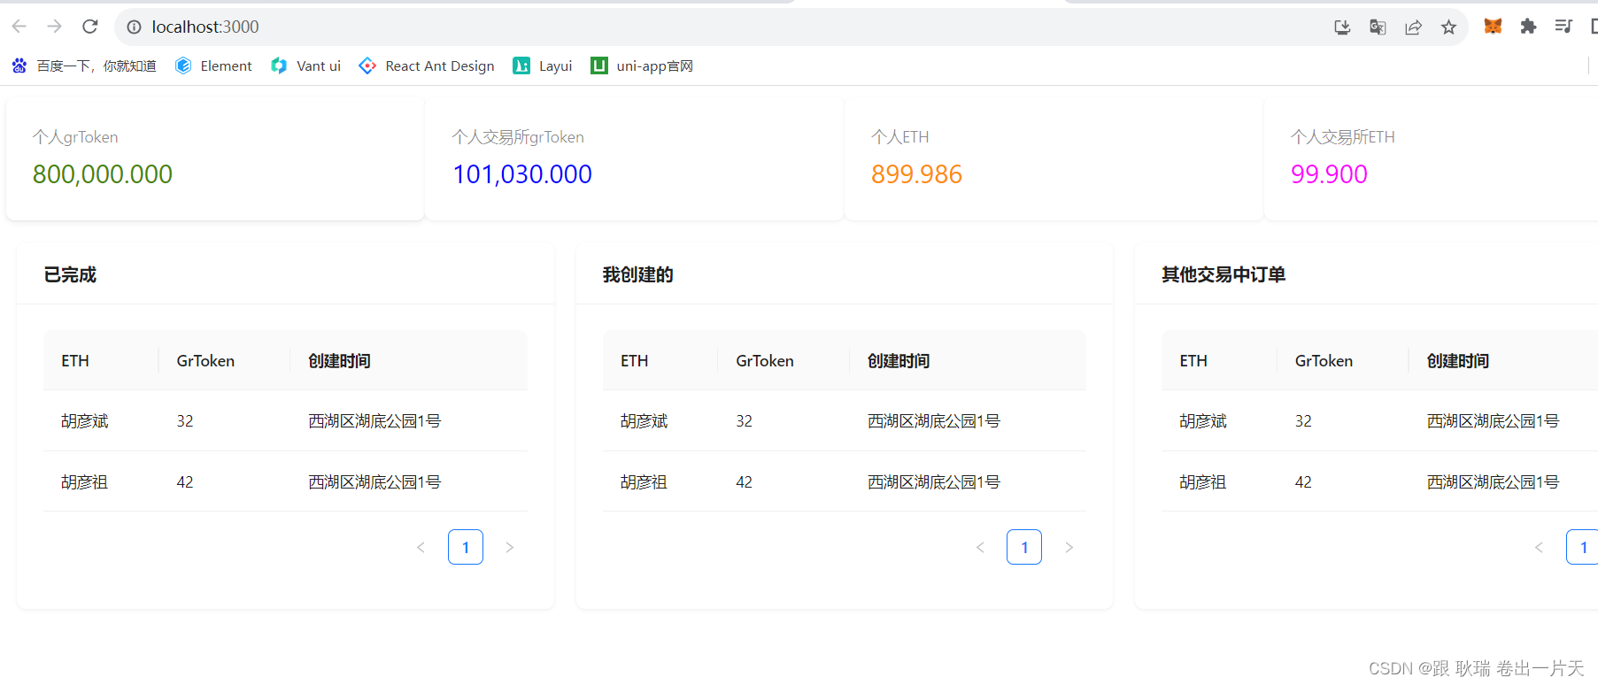The image size is (1598, 685).
Task: Select page 1 in 已完成 pagination
Action: tap(466, 547)
